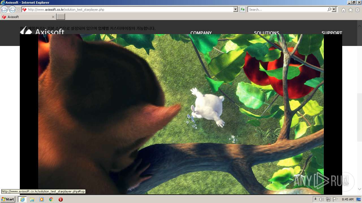Image resolution: width=362 pixels, height=203 pixels.
Task: Open the Action Center flag icon
Action: (335, 199)
